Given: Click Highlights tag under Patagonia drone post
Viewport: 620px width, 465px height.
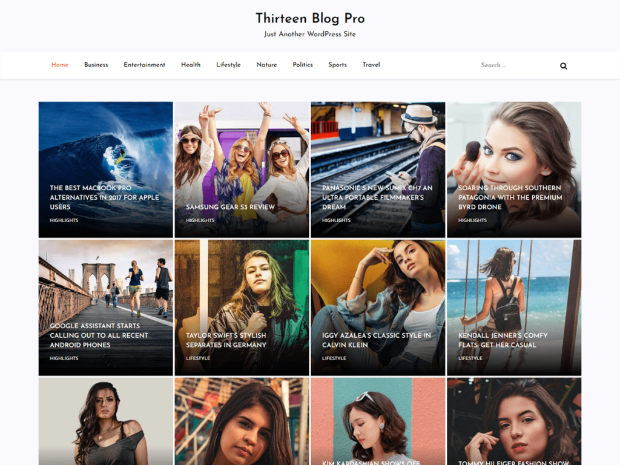Looking at the screenshot, I should click(472, 220).
